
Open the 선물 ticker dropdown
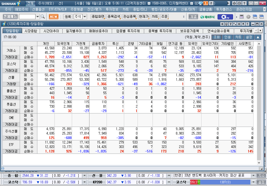tap(169, 176)
